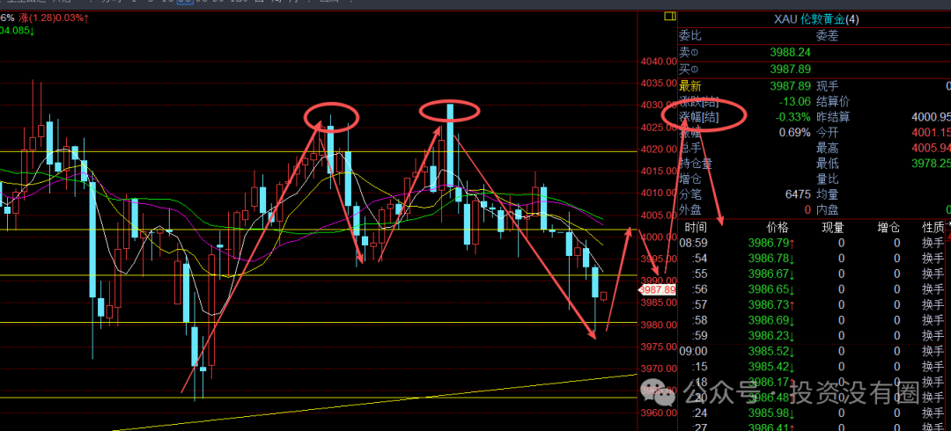Screen dimensions: 951x431
Task: Select the change value -13.06
Action: point(794,101)
